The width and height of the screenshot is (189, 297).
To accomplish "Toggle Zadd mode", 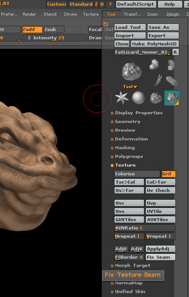I will pyautogui.click(x=32, y=29).
